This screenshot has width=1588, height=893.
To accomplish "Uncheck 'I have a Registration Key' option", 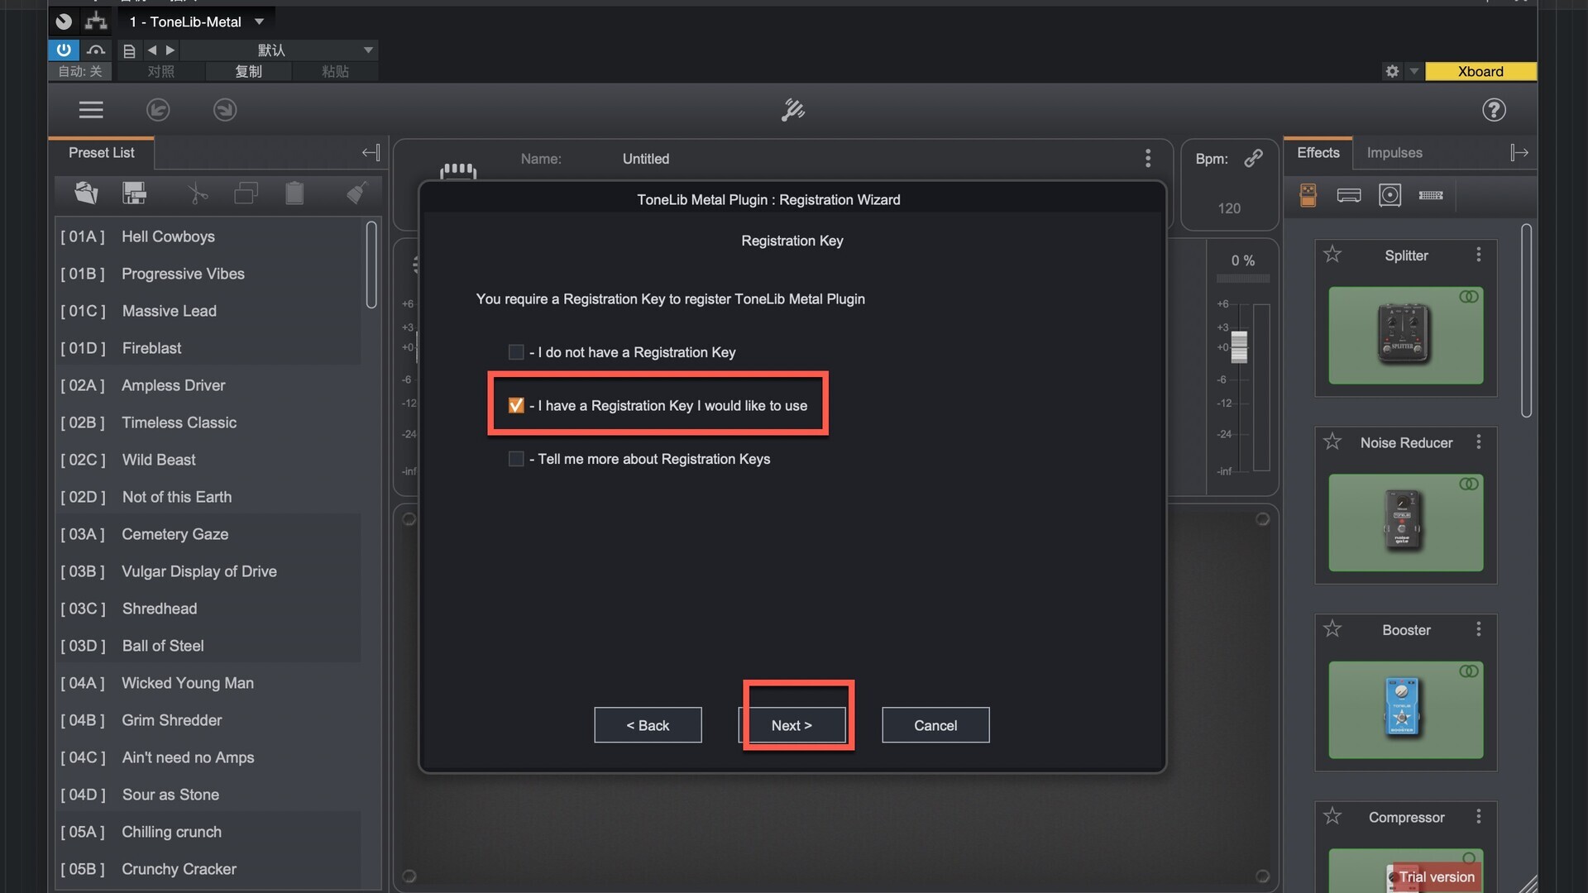I will click(x=516, y=405).
